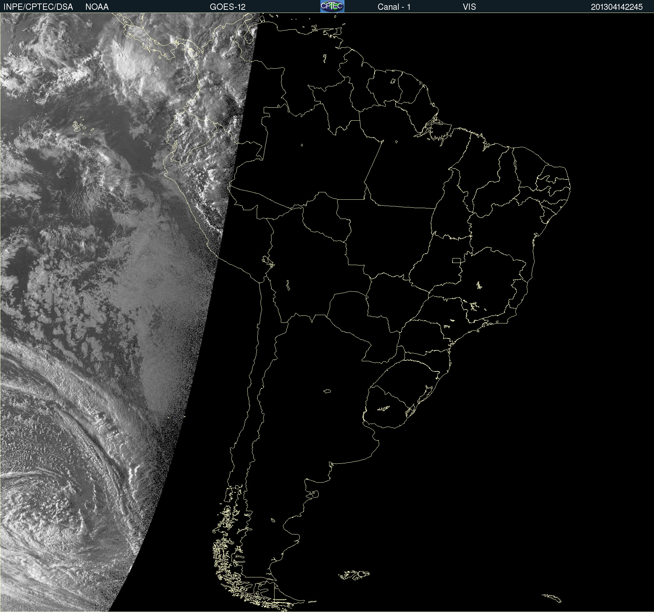Image resolution: width=654 pixels, height=612 pixels.
Task: Click the NOAA label in header
Action: tap(97, 7)
